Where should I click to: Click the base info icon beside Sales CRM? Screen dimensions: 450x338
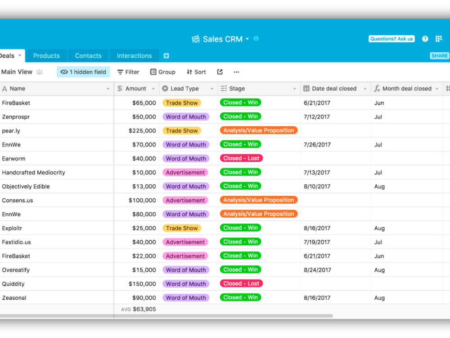point(256,38)
